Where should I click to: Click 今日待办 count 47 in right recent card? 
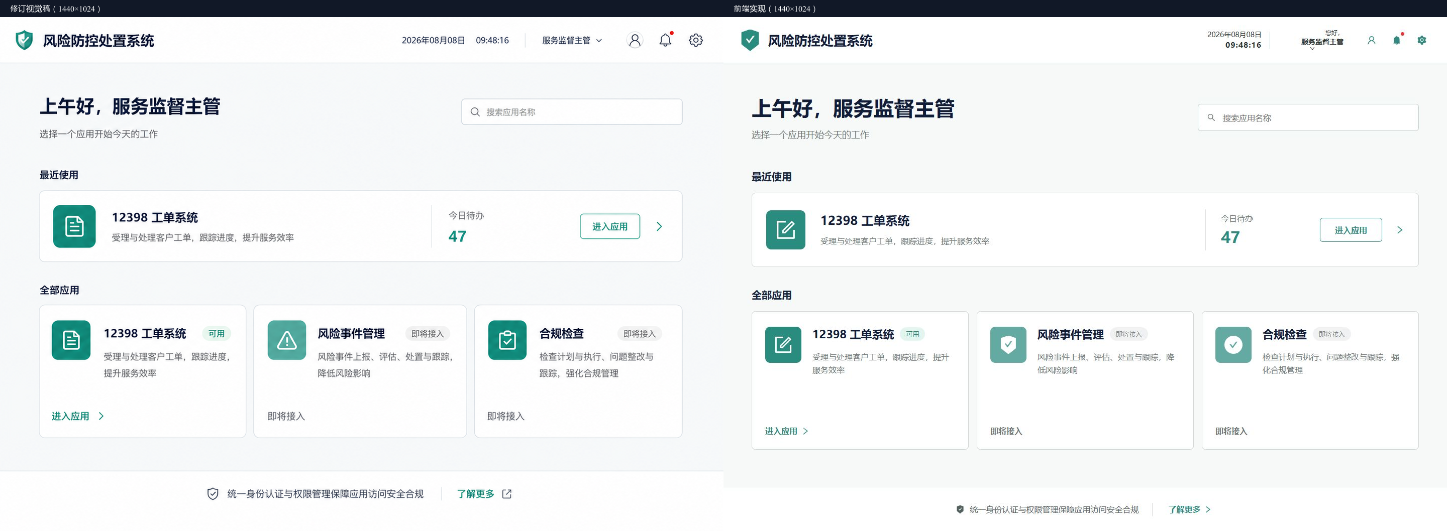(x=1229, y=237)
